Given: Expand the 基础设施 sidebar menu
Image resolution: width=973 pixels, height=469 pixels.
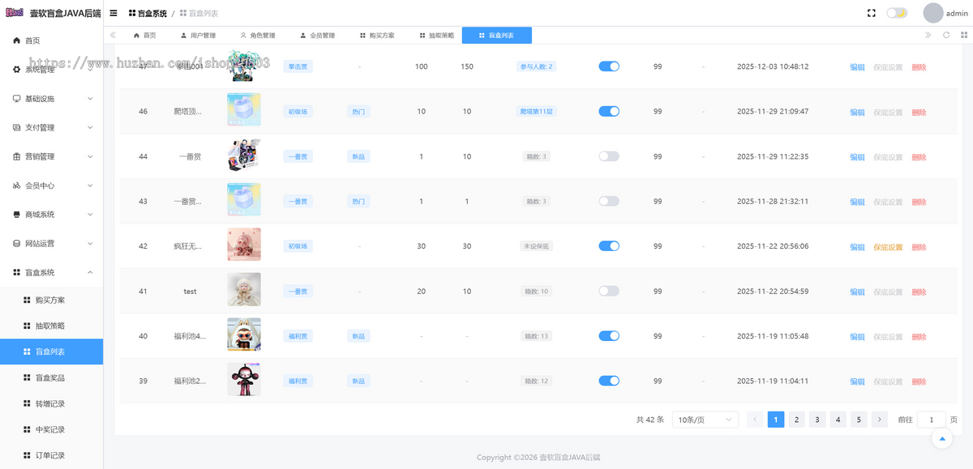Looking at the screenshot, I should pos(51,99).
